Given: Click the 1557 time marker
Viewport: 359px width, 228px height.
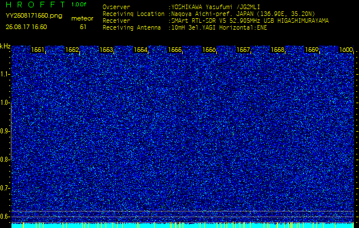Looking at the screenshot, I should point(243,50).
